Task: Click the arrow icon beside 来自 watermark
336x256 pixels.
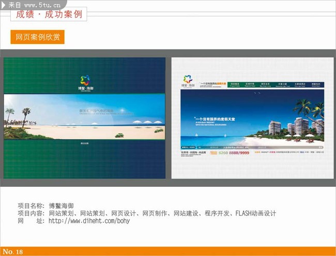Action: pos(4,4)
